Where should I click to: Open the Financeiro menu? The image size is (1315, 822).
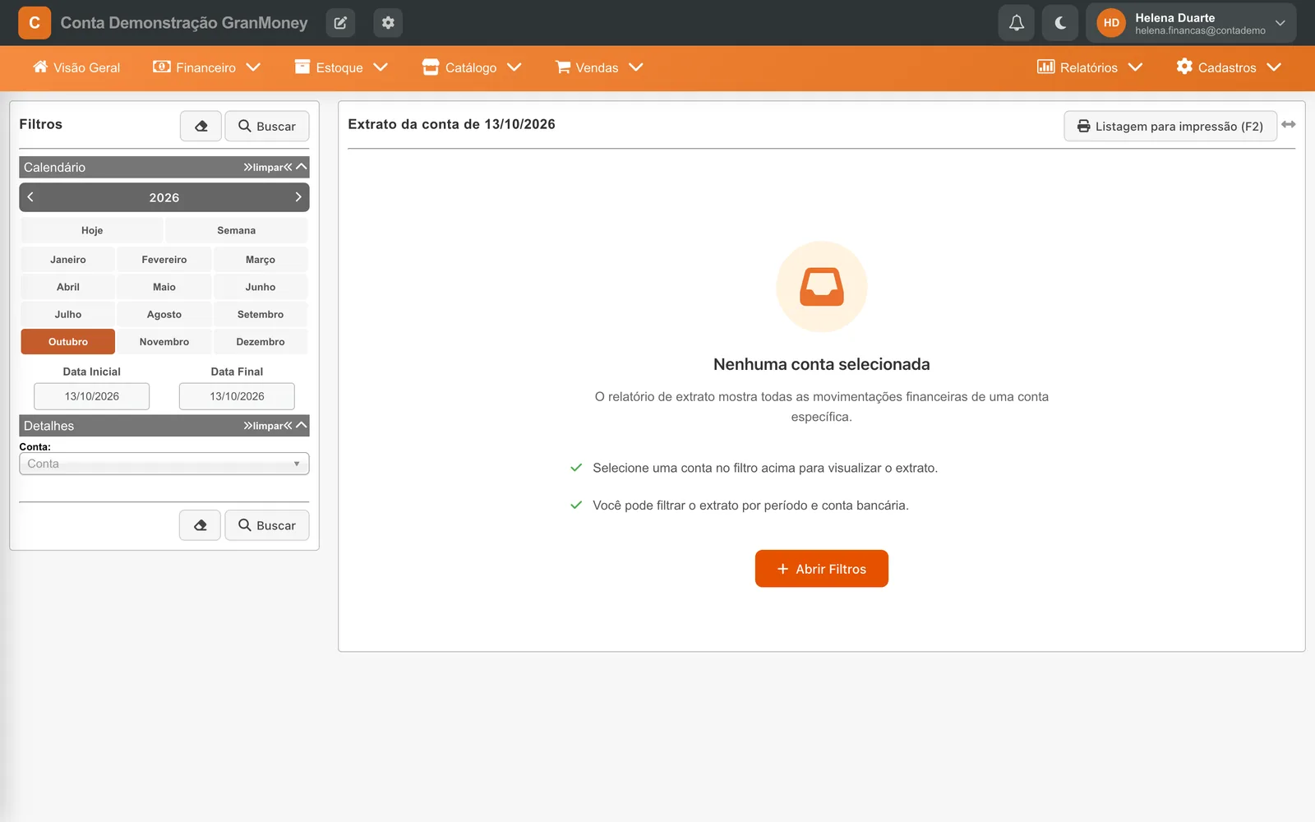click(206, 67)
